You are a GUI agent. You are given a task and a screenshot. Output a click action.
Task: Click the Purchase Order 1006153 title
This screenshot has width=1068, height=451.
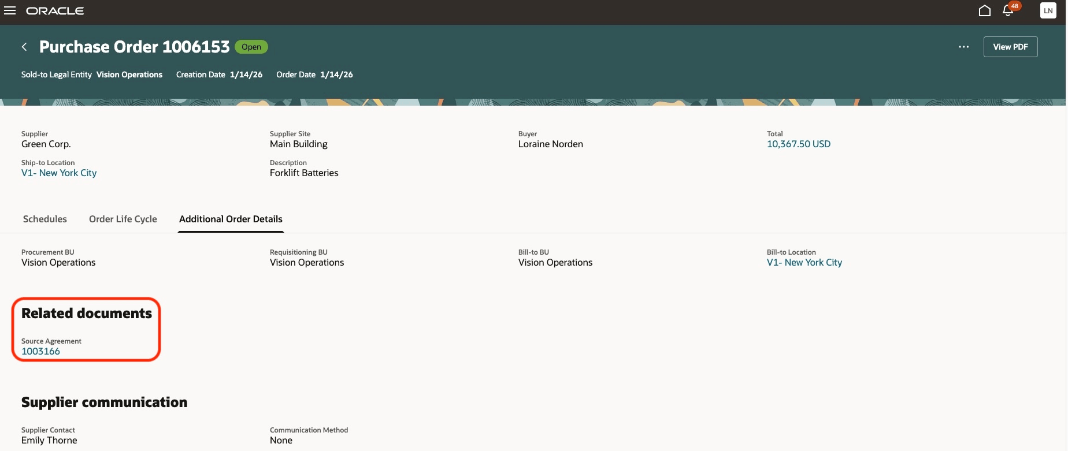[135, 47]
